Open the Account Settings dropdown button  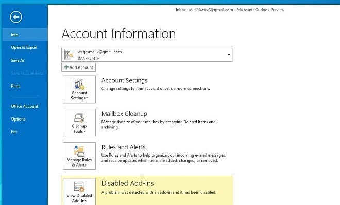click(79, 89)
